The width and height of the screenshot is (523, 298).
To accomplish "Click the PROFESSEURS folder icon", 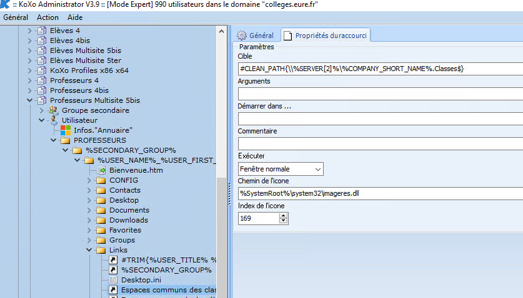I will click(66, 140).
